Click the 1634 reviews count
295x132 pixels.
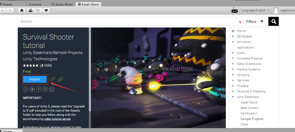click(46, 65)
